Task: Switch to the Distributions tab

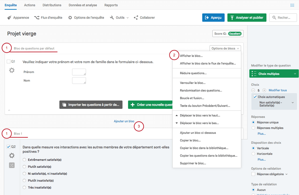Action: click(x=52, y=5)
